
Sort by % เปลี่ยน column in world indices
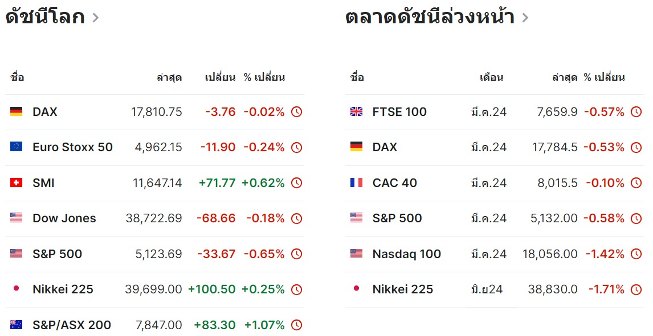[264, 77]
